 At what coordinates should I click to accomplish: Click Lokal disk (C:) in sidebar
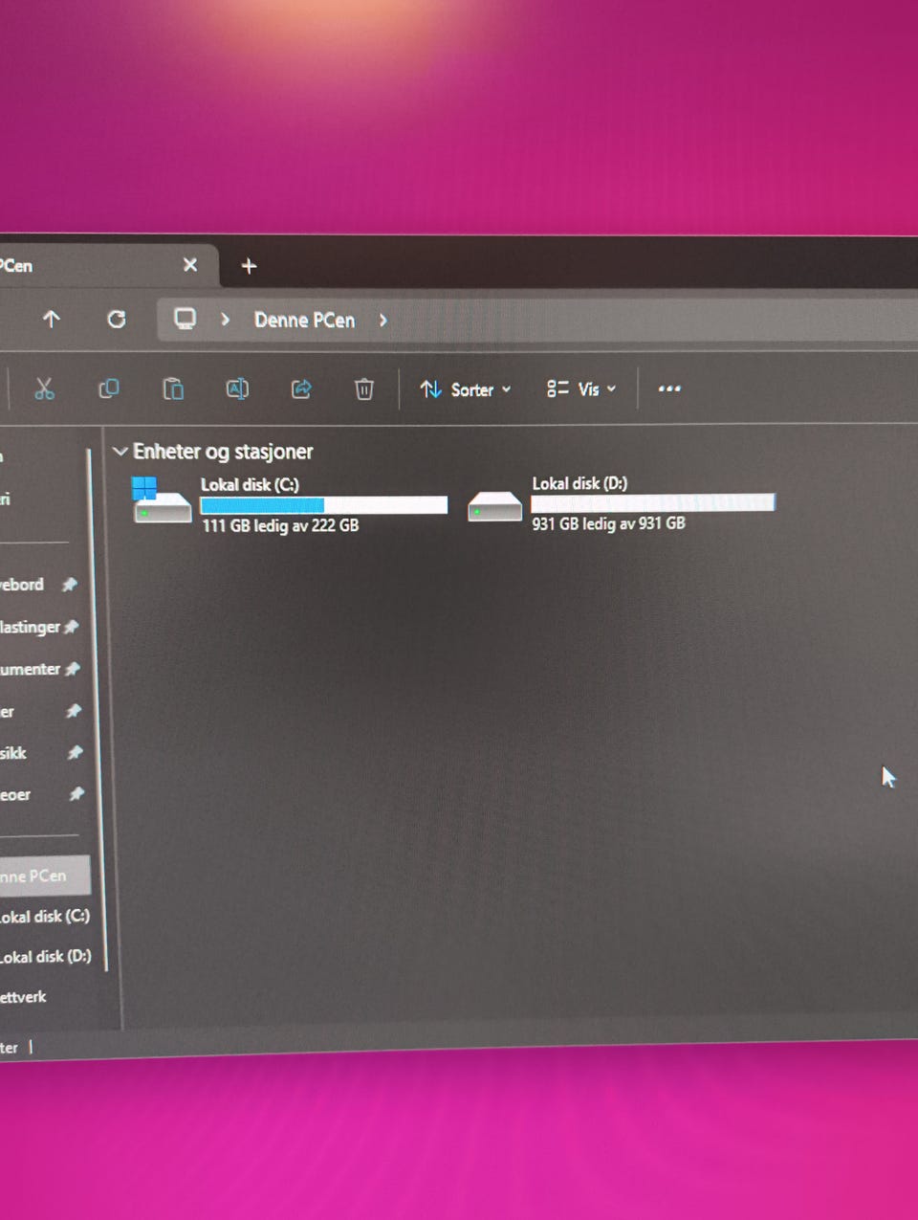coord(45,916)
